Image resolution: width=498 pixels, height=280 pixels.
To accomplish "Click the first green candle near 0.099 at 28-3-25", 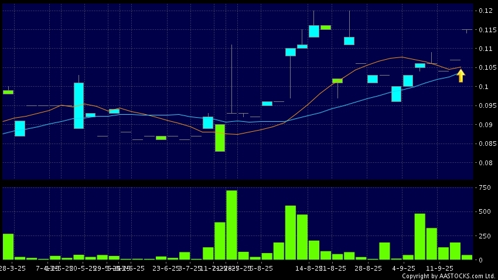I will [8, 93].
